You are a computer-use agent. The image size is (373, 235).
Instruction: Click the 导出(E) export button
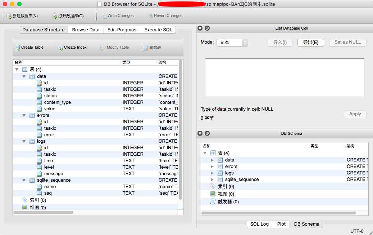310,43
